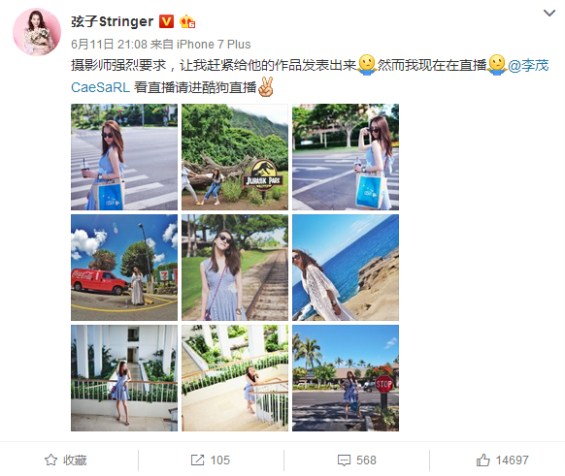Open the bottom-left white staircase building photo
This screenshot has height=476, width=565.
tap(124, 378)
